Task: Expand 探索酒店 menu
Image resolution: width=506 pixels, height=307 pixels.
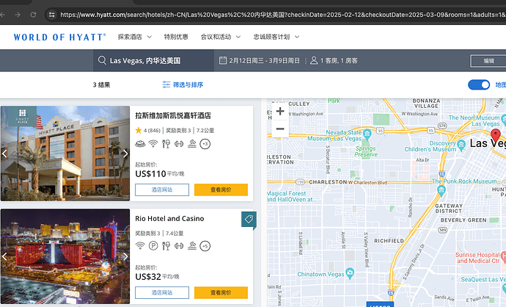Action: (x=135, y=37)
